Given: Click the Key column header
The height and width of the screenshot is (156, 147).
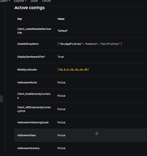Looking at the screenshot, I should point(20,19).
